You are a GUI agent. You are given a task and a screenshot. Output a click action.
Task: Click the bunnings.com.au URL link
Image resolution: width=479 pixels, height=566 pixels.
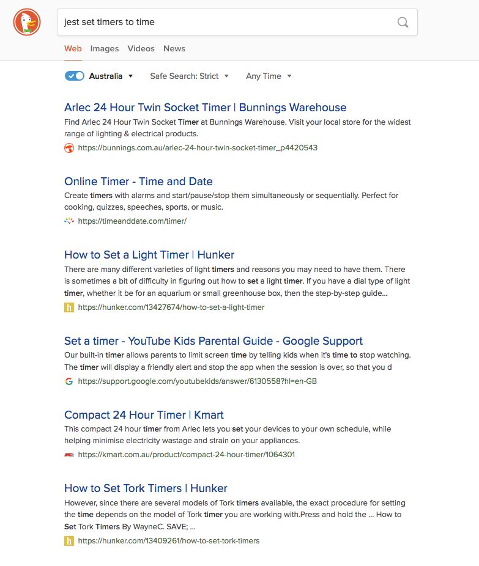pyautogui.click(x=198, y=148)
